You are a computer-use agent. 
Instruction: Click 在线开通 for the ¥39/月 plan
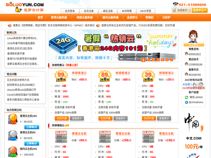(x=149, y=118)
